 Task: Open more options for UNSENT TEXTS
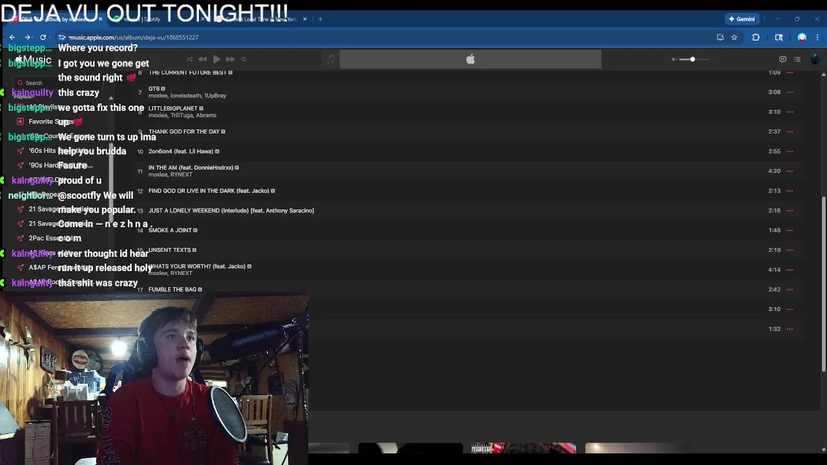(x=790, y=250)
